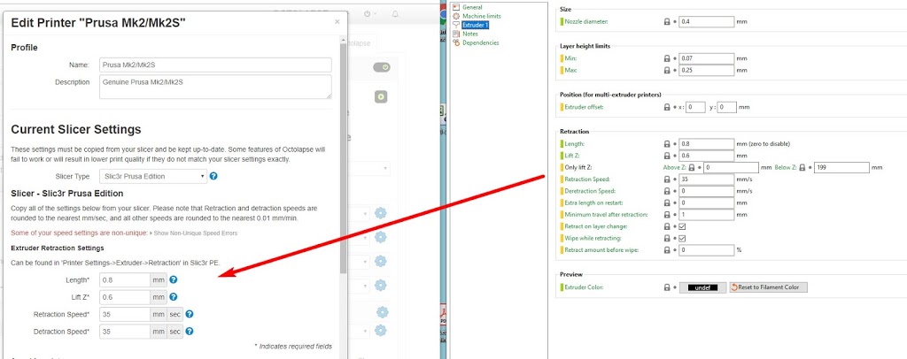Edit Extra length on restart value

pyautogui.click(x=706, y=203)
